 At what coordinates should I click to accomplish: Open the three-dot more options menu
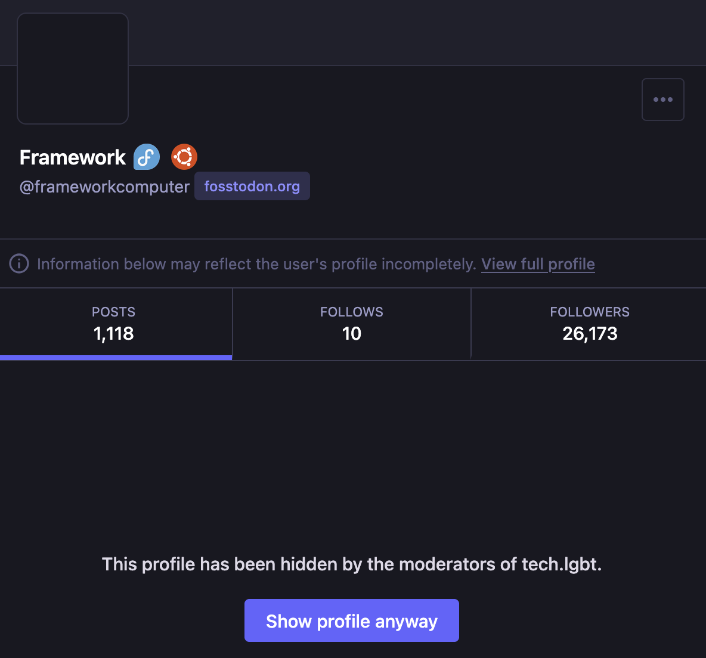[x=662, y=100]
